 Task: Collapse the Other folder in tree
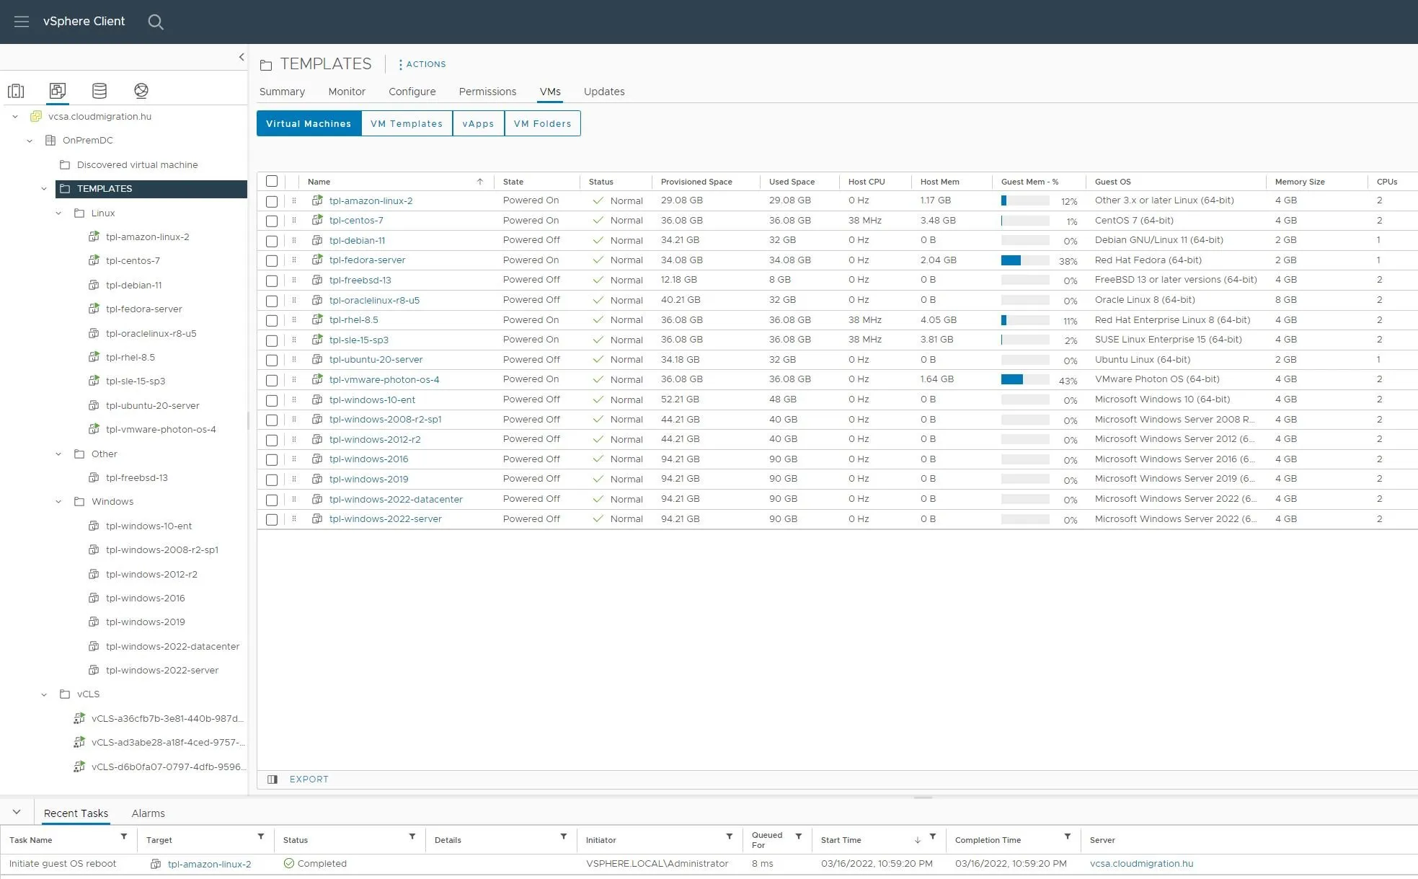[58, 454]
